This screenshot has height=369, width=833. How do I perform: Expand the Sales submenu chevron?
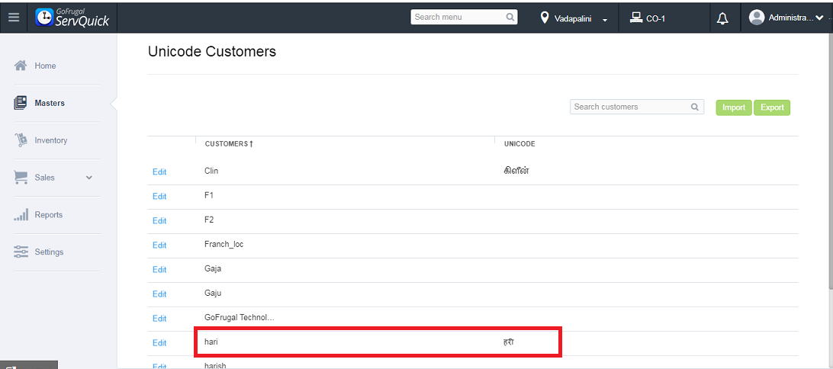point(89,178)
